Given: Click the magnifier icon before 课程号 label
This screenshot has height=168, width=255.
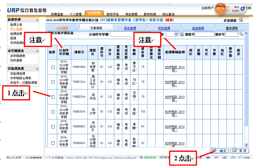Looking at the screenshot, I should (x=181, y=34).
